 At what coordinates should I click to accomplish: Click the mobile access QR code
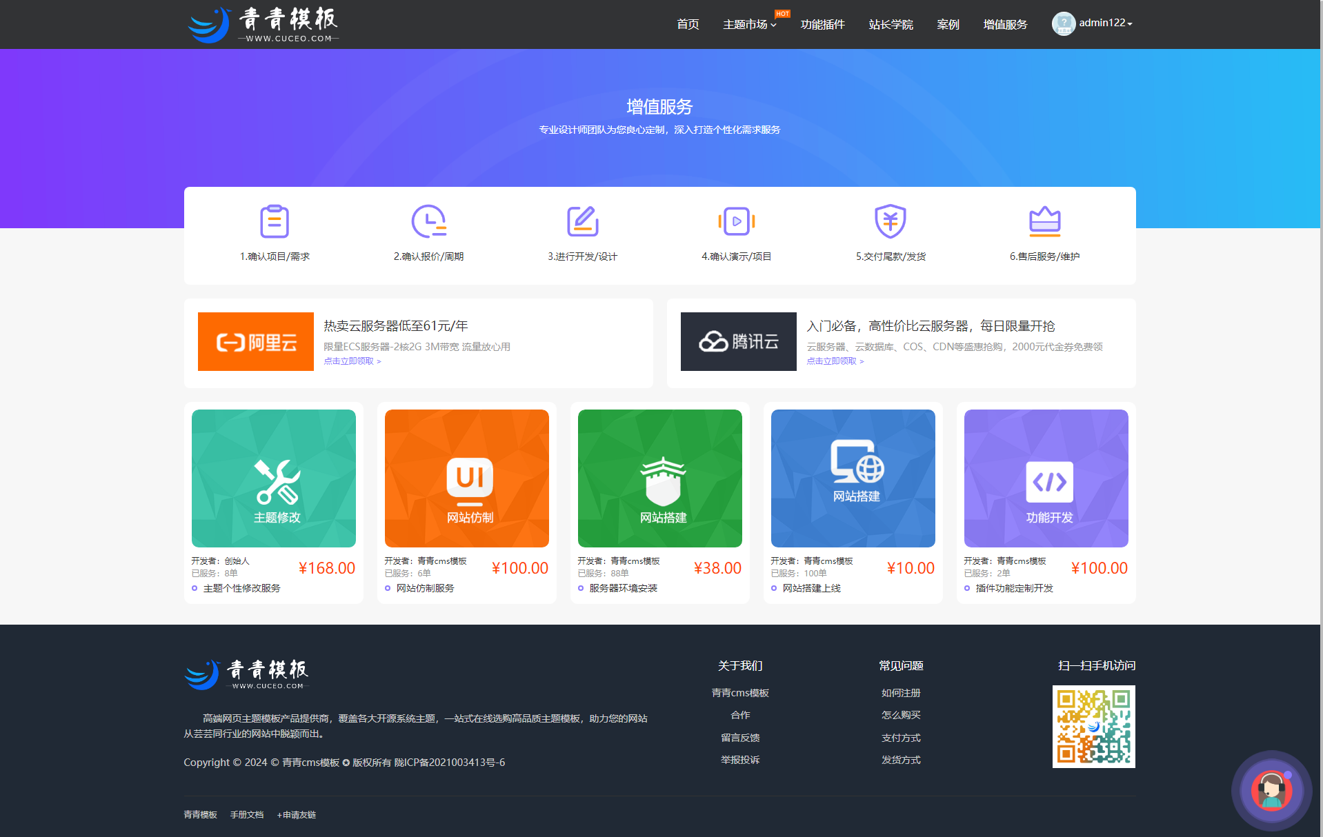tap(1093, 726)
